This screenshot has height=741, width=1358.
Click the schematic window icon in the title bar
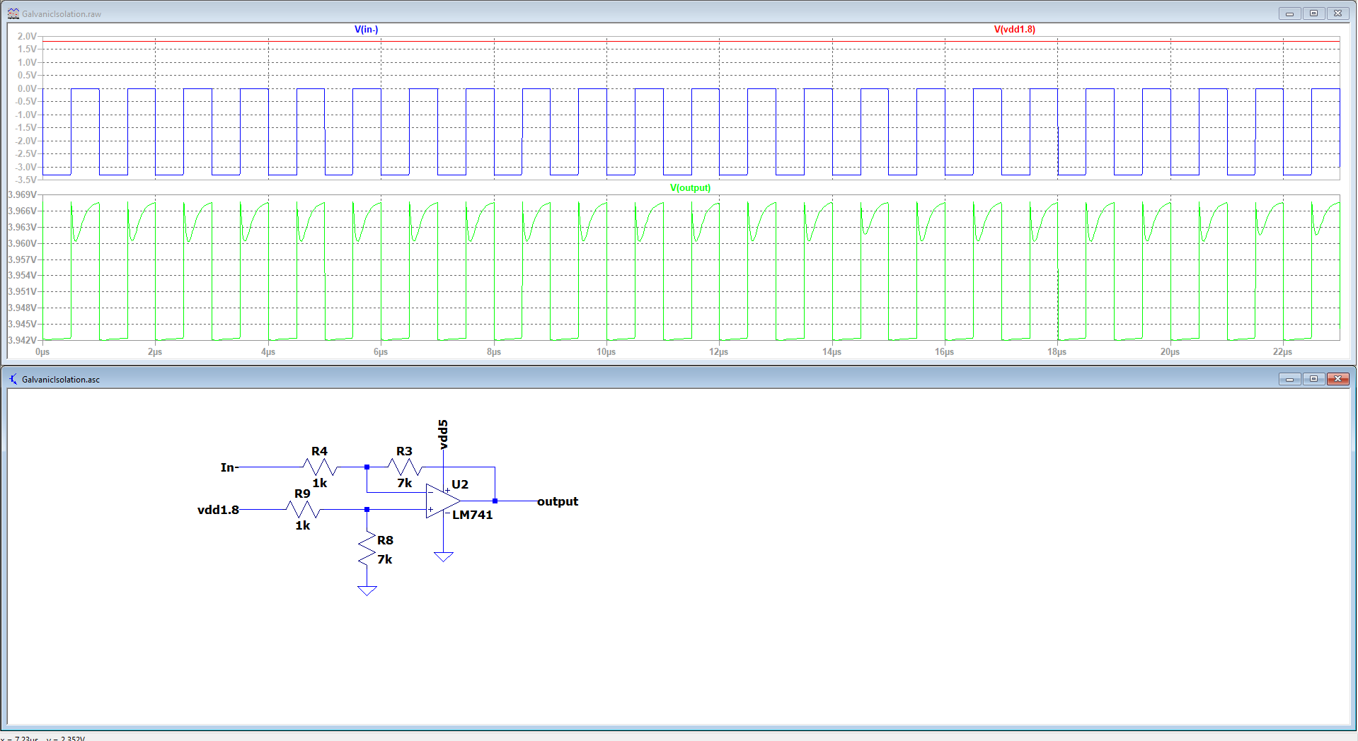(13, 379)
